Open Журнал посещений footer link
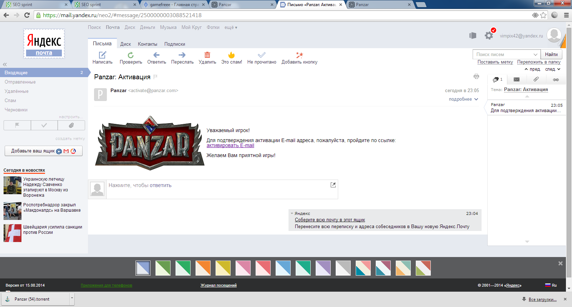 tap(218, 285)
